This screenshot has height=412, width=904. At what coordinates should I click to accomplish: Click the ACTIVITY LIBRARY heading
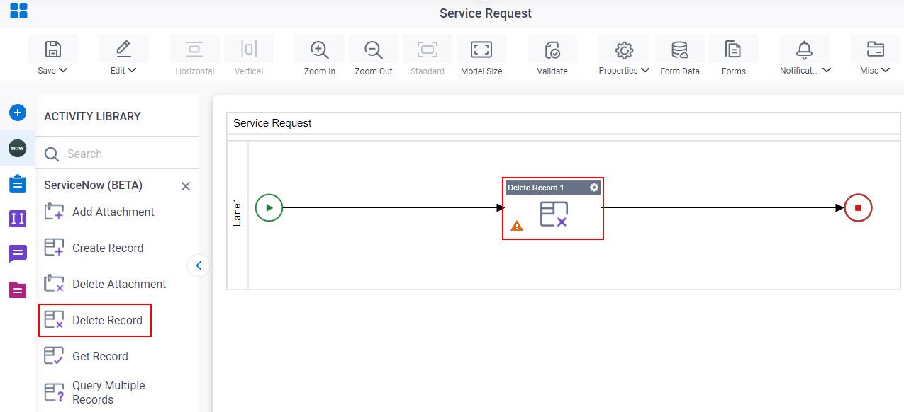coord(92,116)
